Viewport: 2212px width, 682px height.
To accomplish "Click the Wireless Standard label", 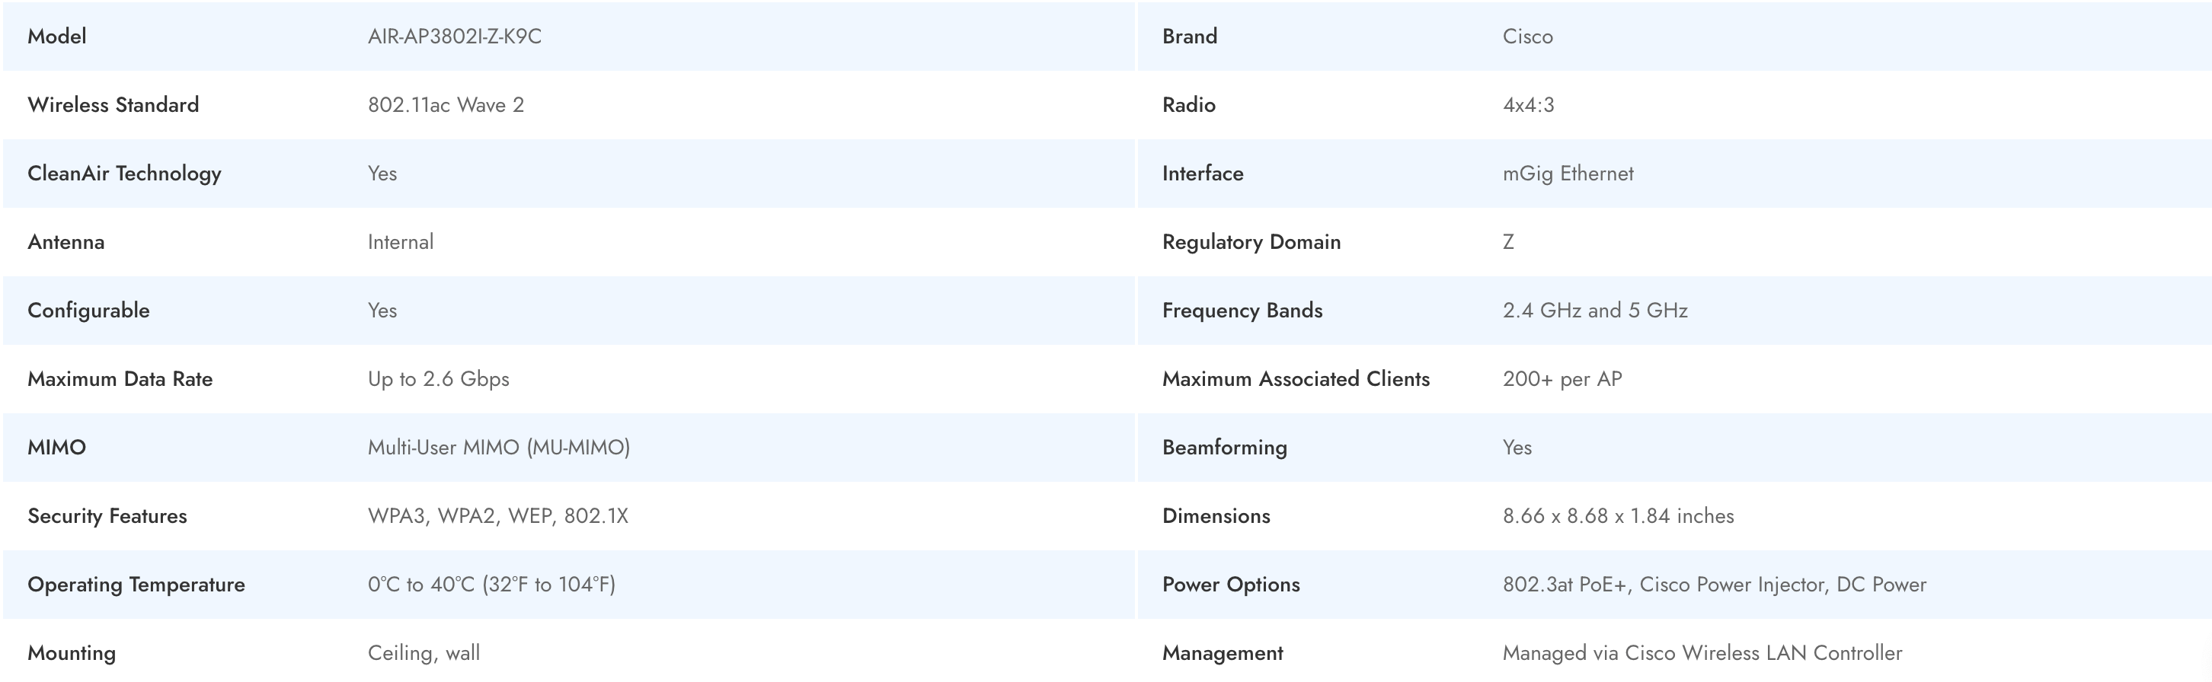I will (113, 104).
